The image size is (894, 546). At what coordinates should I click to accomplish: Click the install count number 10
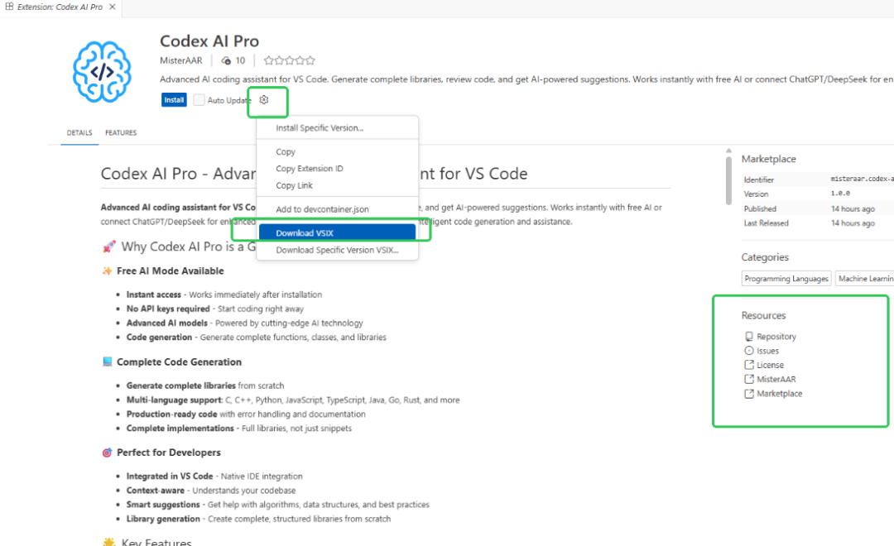pyautogui.click(x=240, y=60)
